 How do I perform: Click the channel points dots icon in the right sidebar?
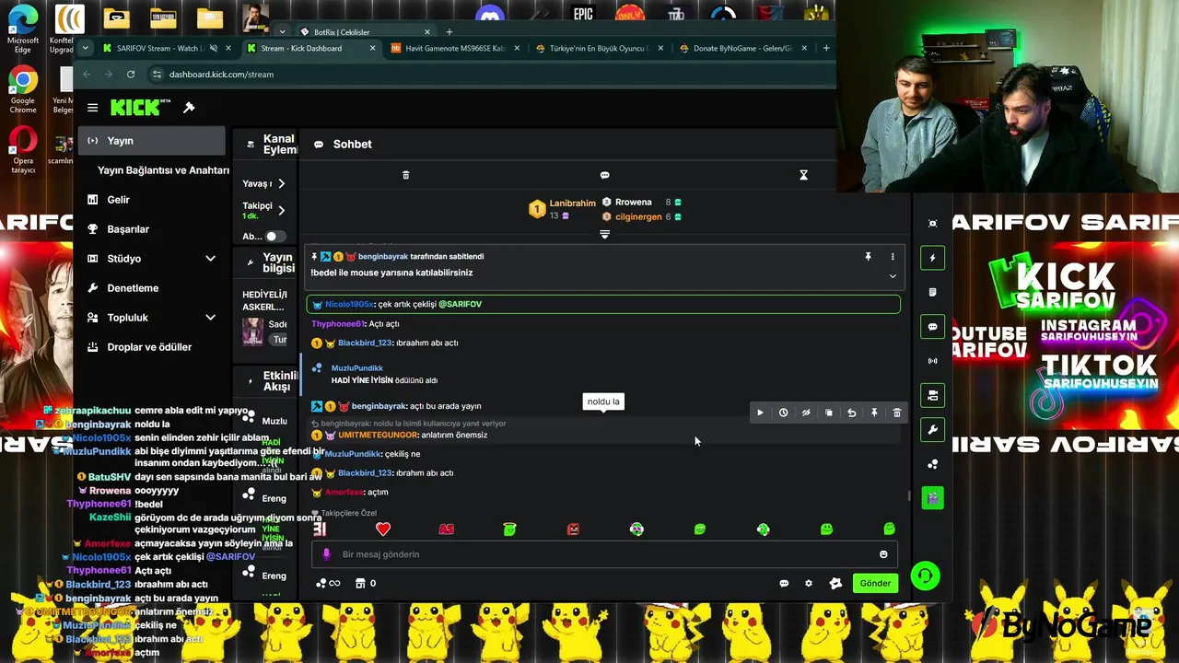click(932, 464)
